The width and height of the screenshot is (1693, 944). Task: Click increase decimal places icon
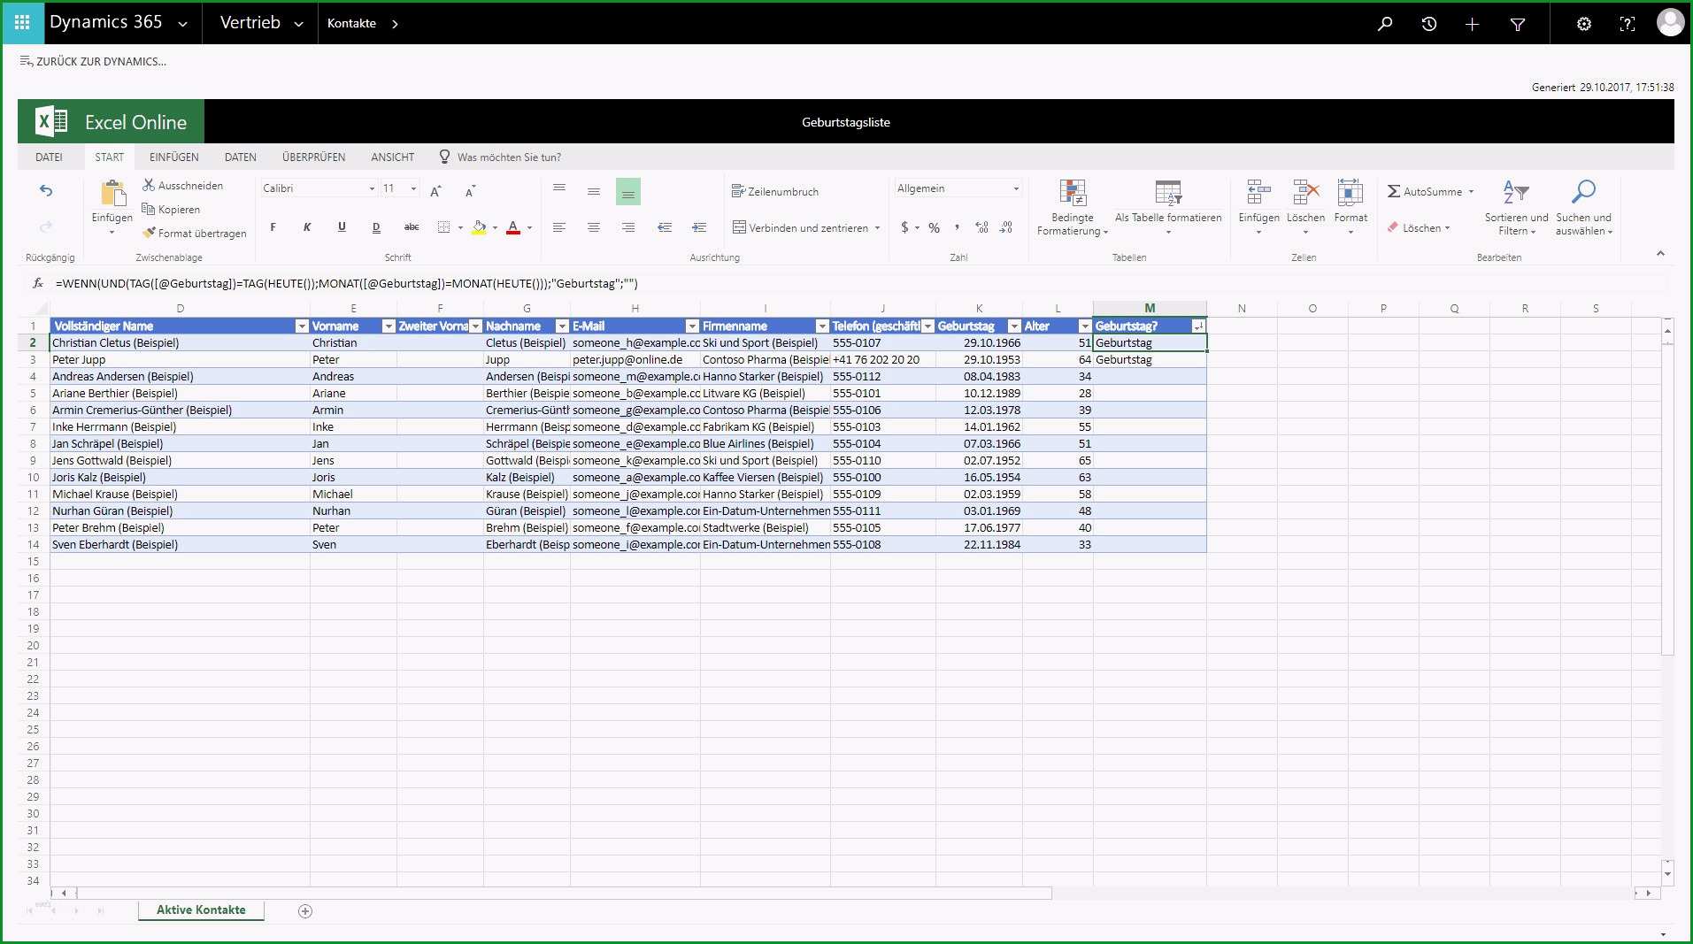coord(981,227)
